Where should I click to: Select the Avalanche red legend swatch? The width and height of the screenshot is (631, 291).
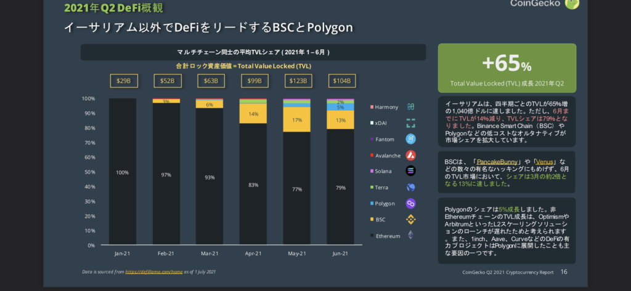click(372, 156)
